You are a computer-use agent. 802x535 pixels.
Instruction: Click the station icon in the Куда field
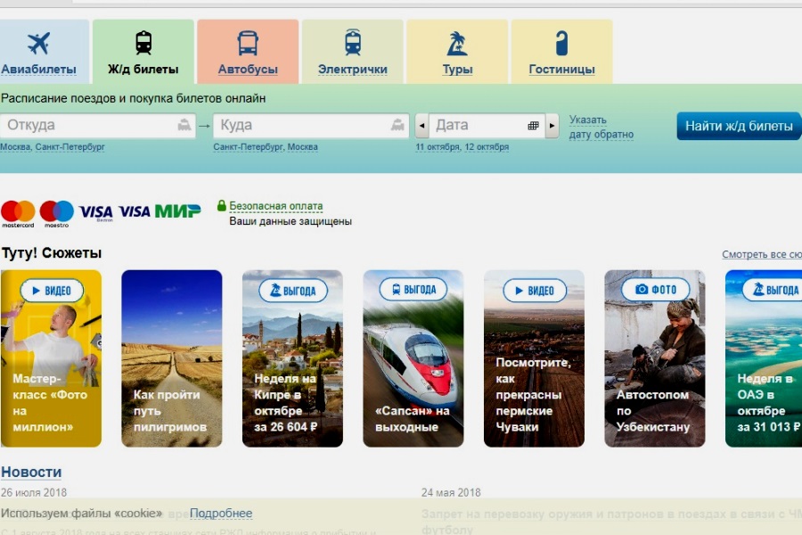397,126
